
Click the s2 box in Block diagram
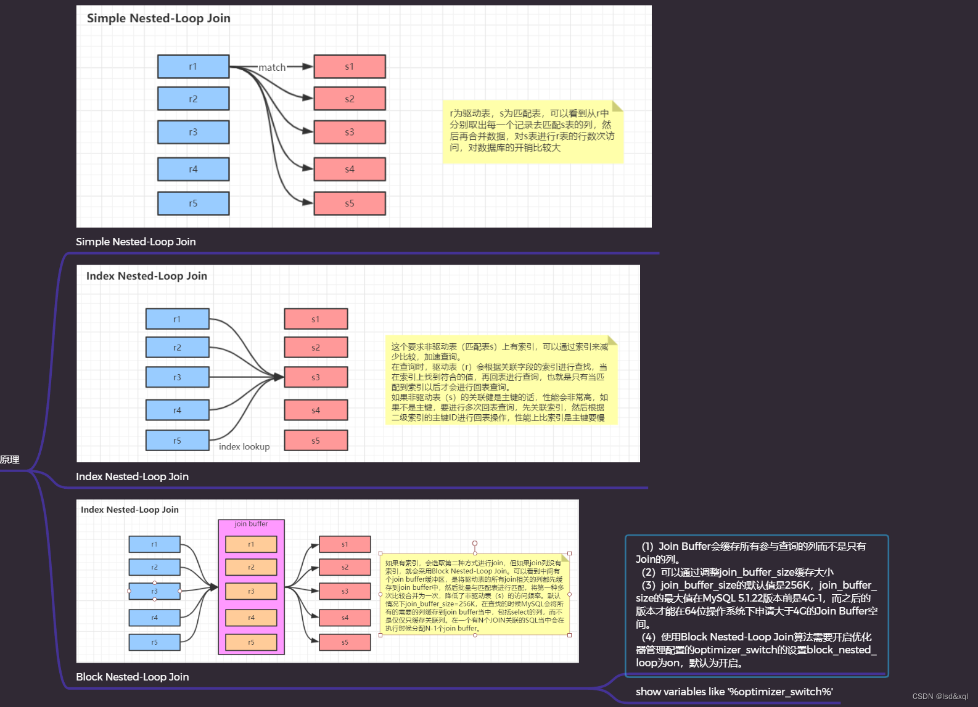pyautogui.click(x=345, y=567)
